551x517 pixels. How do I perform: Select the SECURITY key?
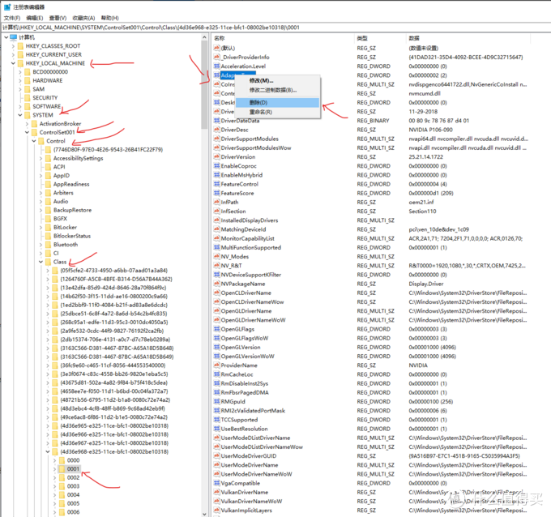click(45, 98)
